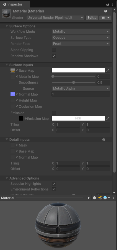Enable the Alpha Clipping checkbox
The width and height of the screenshot is (117, 250).
[x=54, y=50]
